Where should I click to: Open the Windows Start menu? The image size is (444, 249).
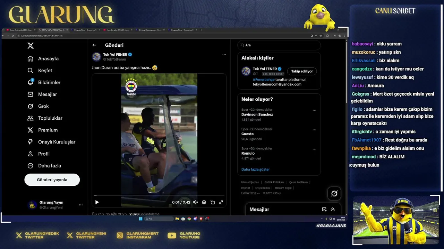point(140,219)
